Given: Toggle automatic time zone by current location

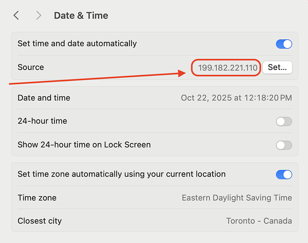Looking at the screenshot, I should (x=284, y=174).
